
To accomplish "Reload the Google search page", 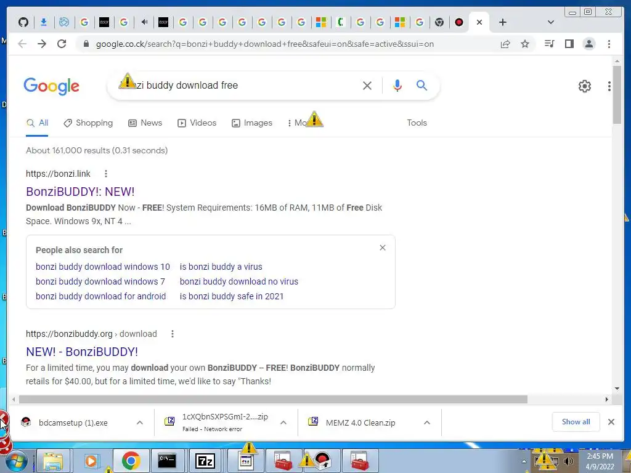I will coord(62,44).
